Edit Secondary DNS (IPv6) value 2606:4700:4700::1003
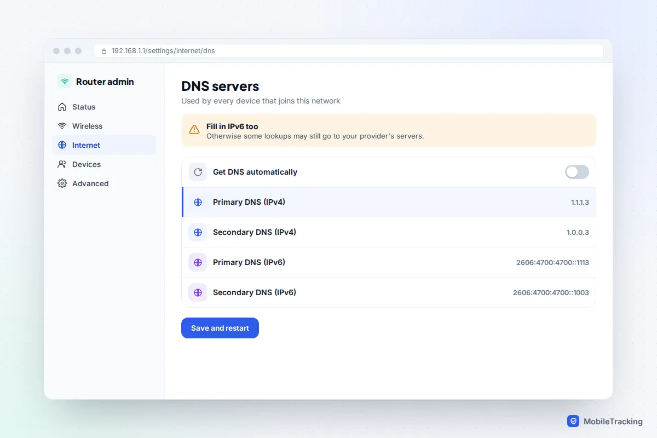Viewport: 657px width, 438px height. click(551, 292)
